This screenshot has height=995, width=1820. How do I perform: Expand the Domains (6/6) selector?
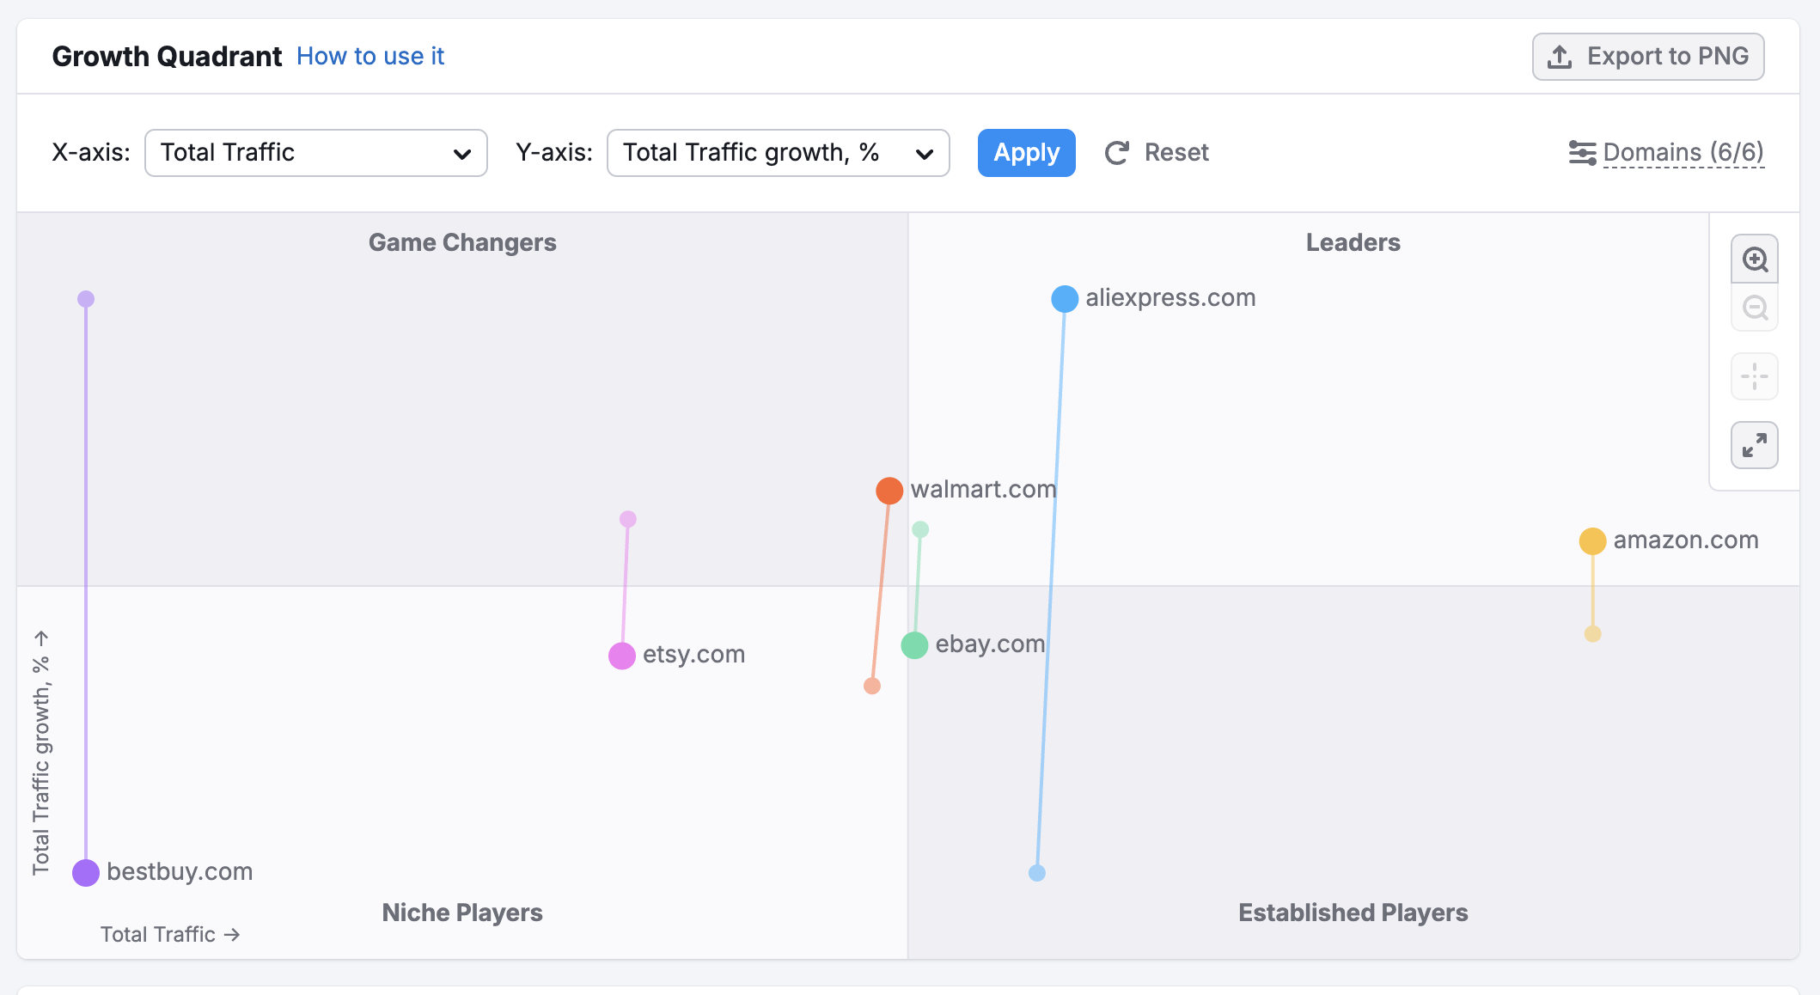pos(1683,153)
